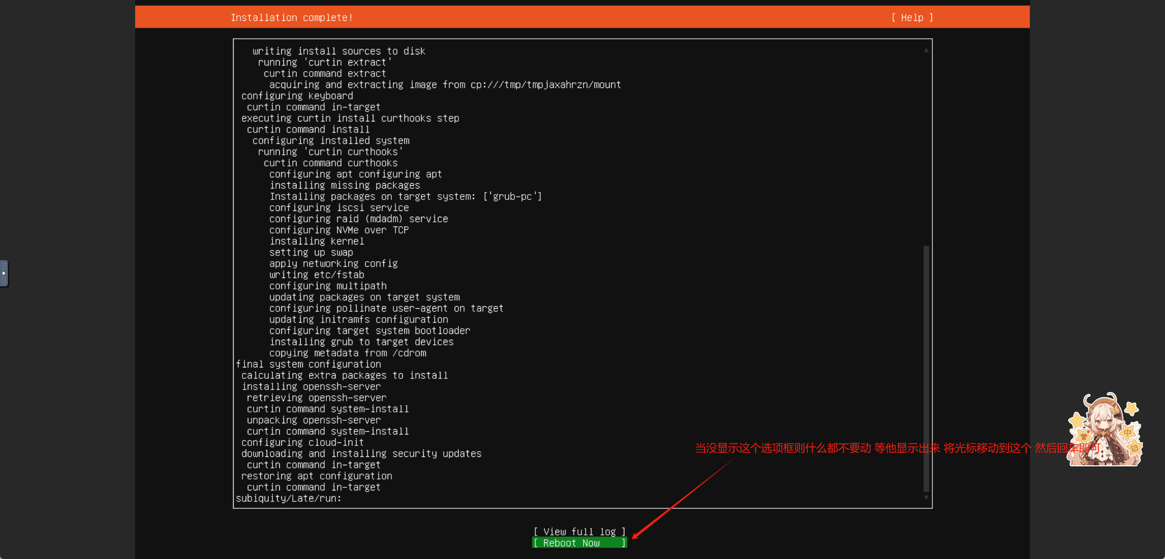Select the "final system configuration" log entry
1165x559 pixels.
309,364
